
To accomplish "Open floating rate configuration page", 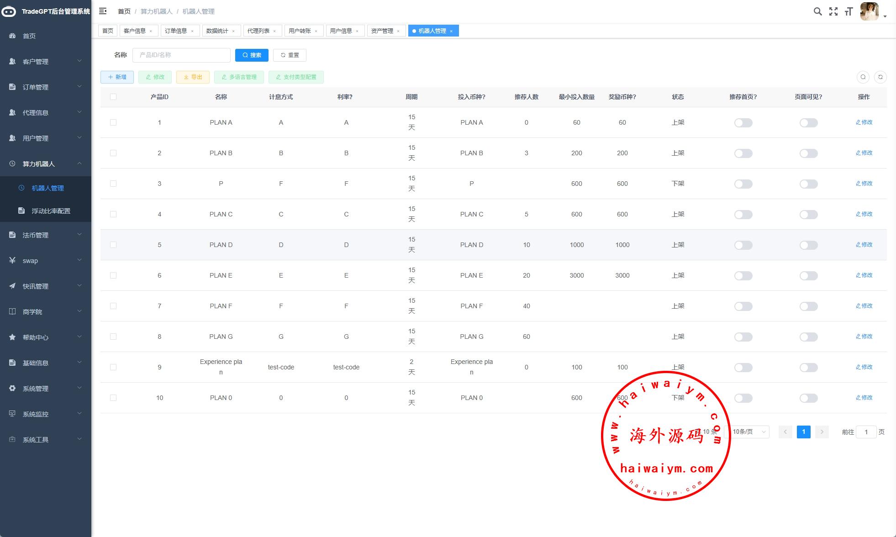I will coord(51,211).
